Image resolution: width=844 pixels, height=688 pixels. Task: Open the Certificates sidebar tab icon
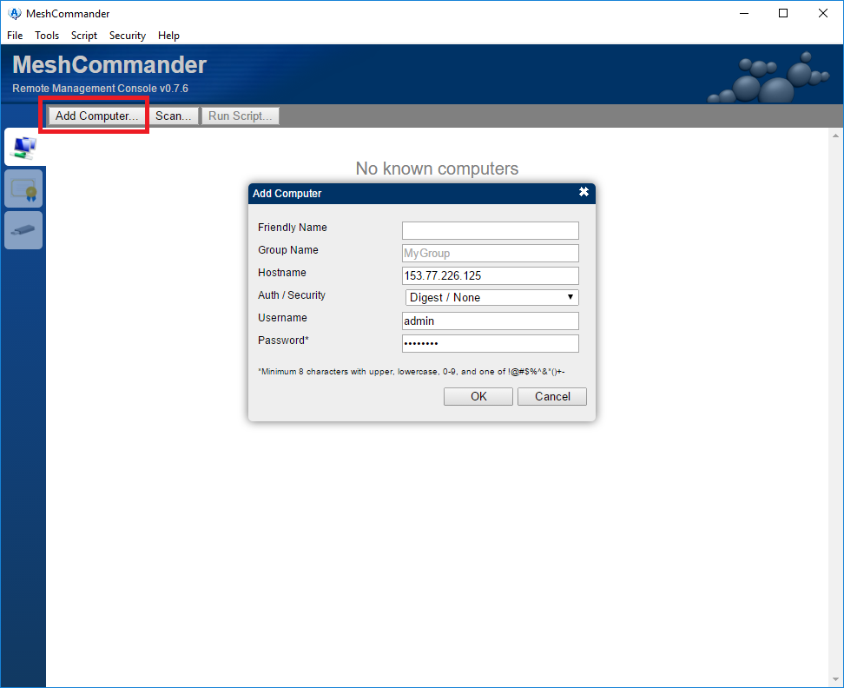tap(23, 189)
